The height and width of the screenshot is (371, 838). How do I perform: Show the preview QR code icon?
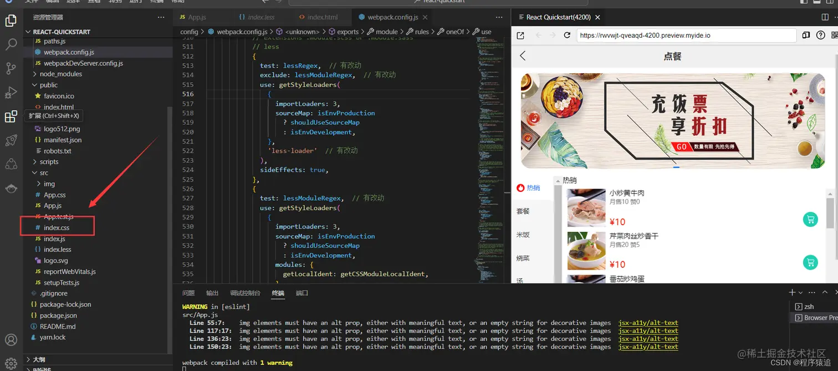pyautogui.click(x=834, y=35)
